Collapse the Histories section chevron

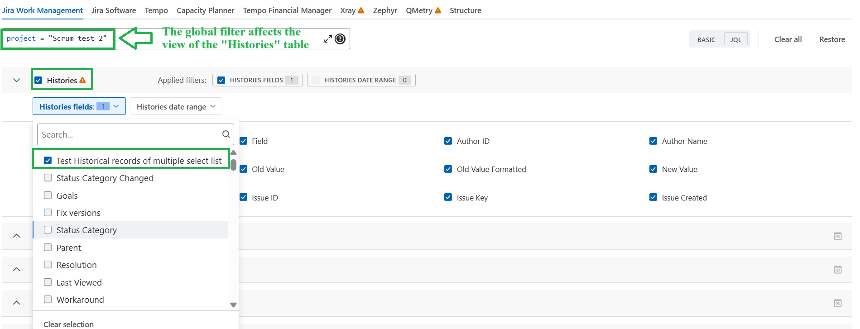pos(17,80)
